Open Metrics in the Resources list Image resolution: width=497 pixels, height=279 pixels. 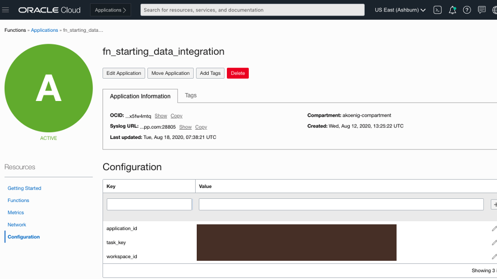tap(16, 212)
